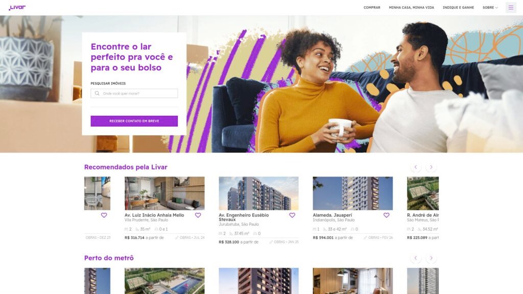The height and width of the screenshot is (294, 523).
Task: Open the hamburger menu icon
Action: (x=511, y=7)
